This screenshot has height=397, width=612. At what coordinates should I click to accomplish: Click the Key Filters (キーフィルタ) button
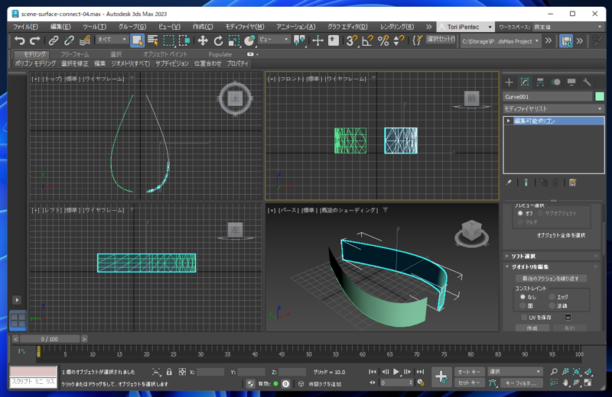pos(522,382)
